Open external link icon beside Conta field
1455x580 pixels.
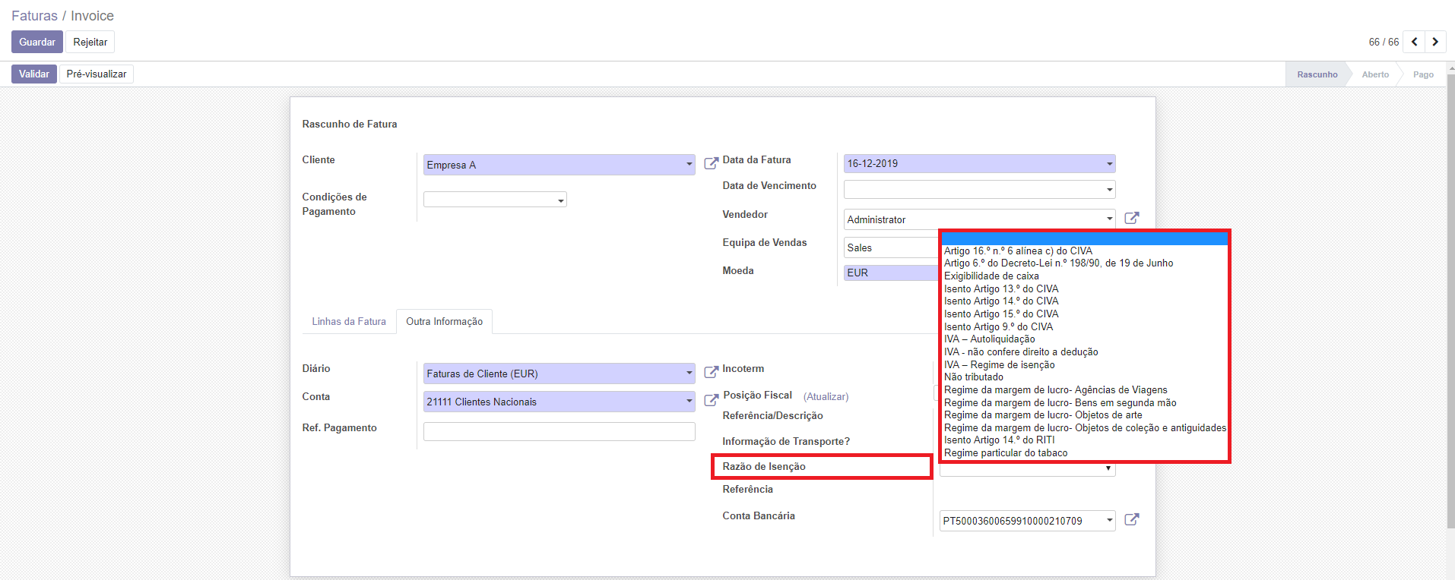[x=711, y=400]
